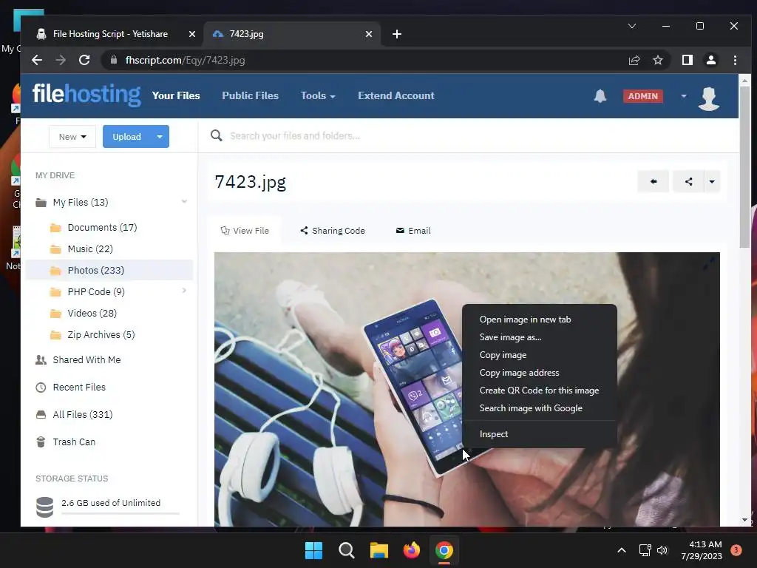Open the Your Files link

click(x=176, y=95)
